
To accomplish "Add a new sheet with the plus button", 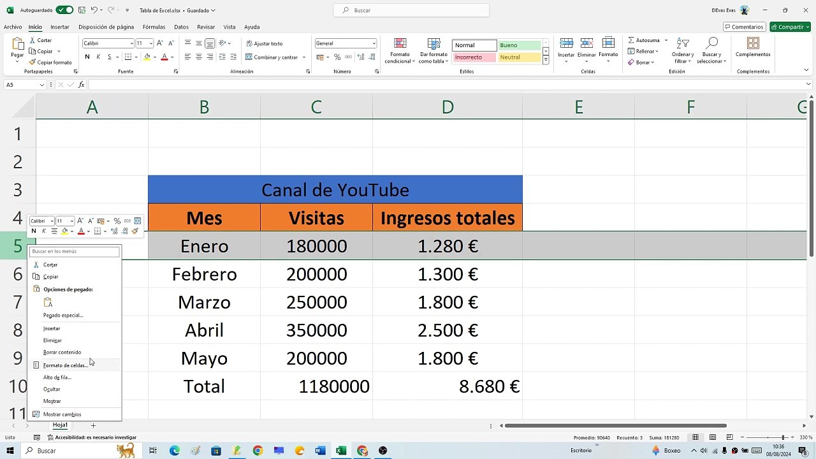I will pos(93,425).
